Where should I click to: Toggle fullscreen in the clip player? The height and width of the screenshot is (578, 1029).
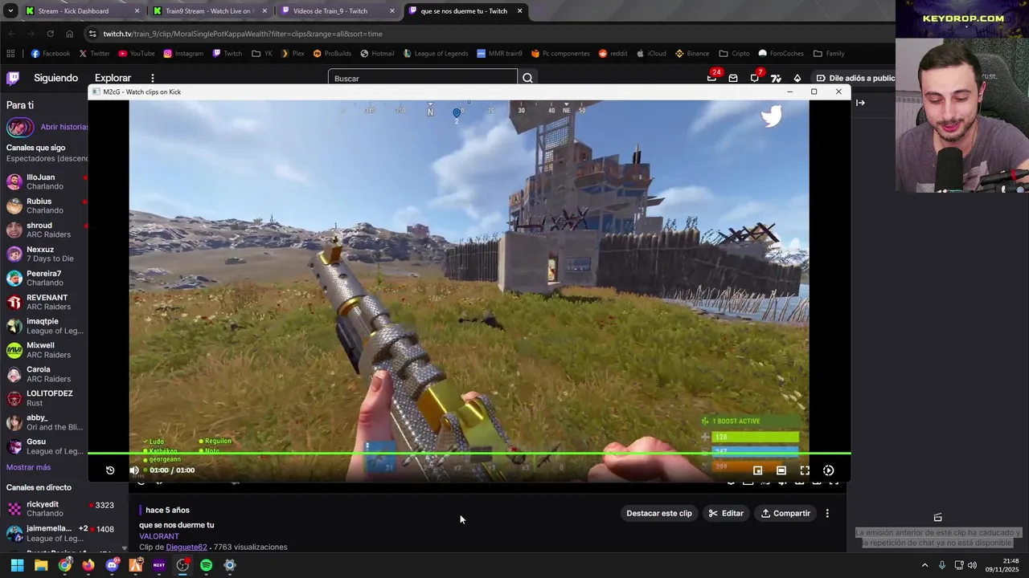(x=805, y=470)
